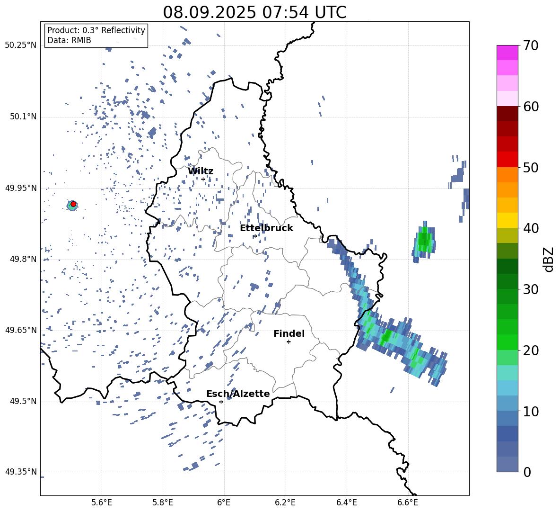Click the colorbar tick value 40
This screenshot has height=512, width=560.
(x=531, y=228)
